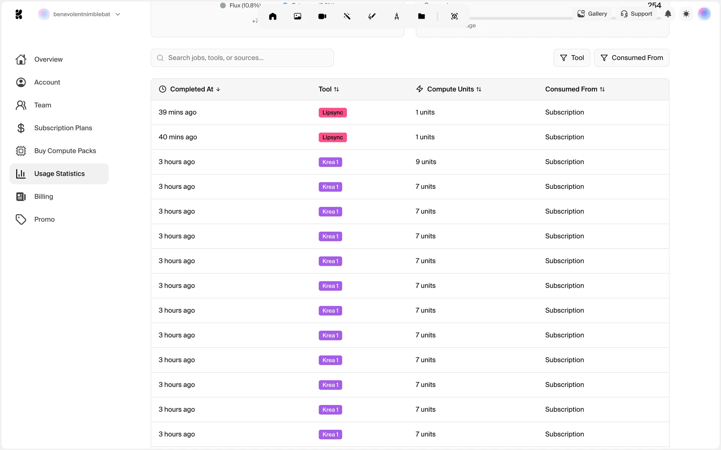
Task: Click the Support button
Action: click(637, 14)
